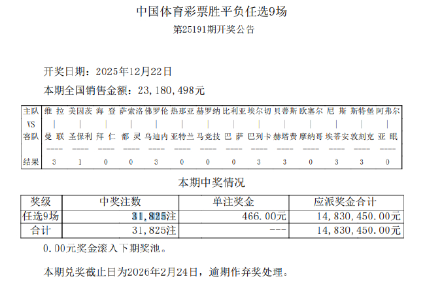Select 14,830,450.00元 in the 任选9场 row

(359, 216)
